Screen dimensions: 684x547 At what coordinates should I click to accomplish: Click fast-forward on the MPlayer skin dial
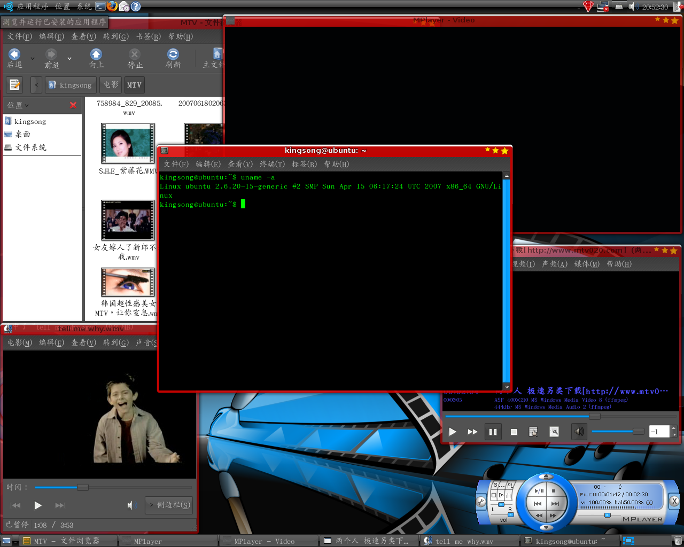[553, 515]
